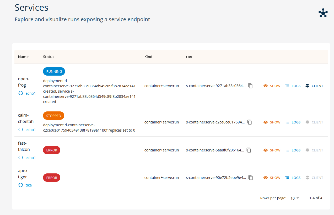334x215 pixels.
Task: Click the network graph icon top right
Action: (323, 13)
